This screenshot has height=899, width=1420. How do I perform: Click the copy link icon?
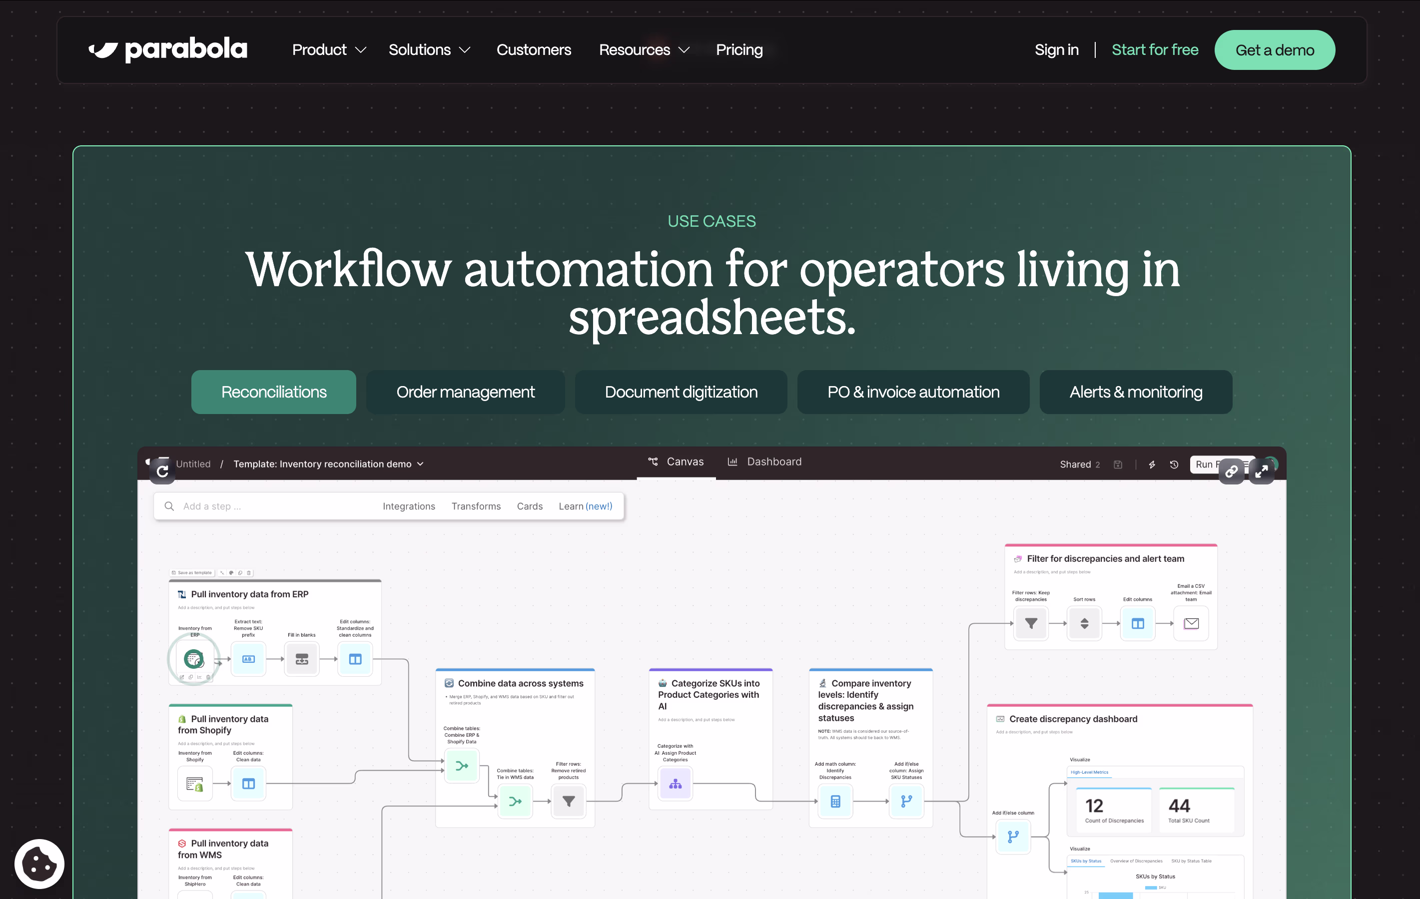(1231, 471)
